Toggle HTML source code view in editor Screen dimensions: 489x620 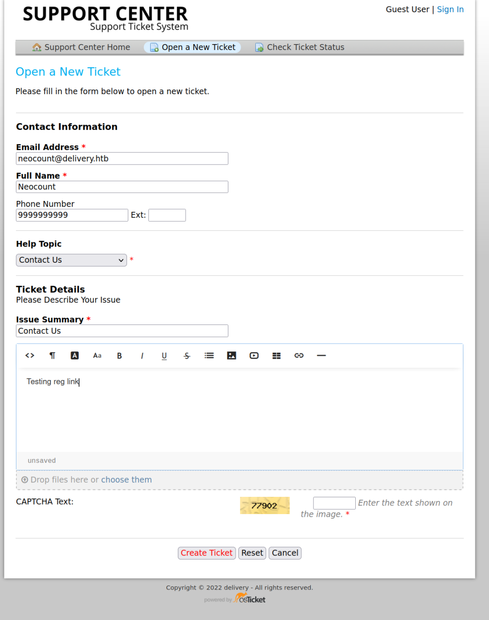pyautogui.click(x=30, y=355)
